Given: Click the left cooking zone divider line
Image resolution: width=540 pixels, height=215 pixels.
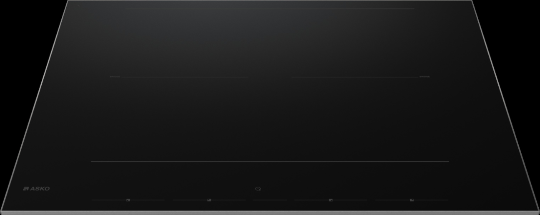Looking at the screenshot, I should [179, 77].
